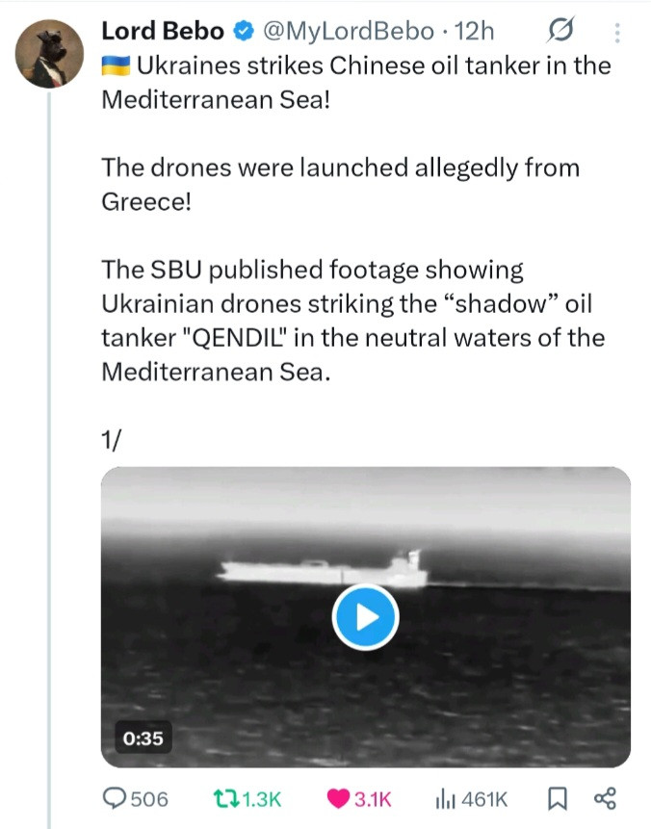Click the Grok slashed-circle icon
Image resolution: width=651 pixels, height=829 pixels.
pyautogui.click(x=560, y=32)
